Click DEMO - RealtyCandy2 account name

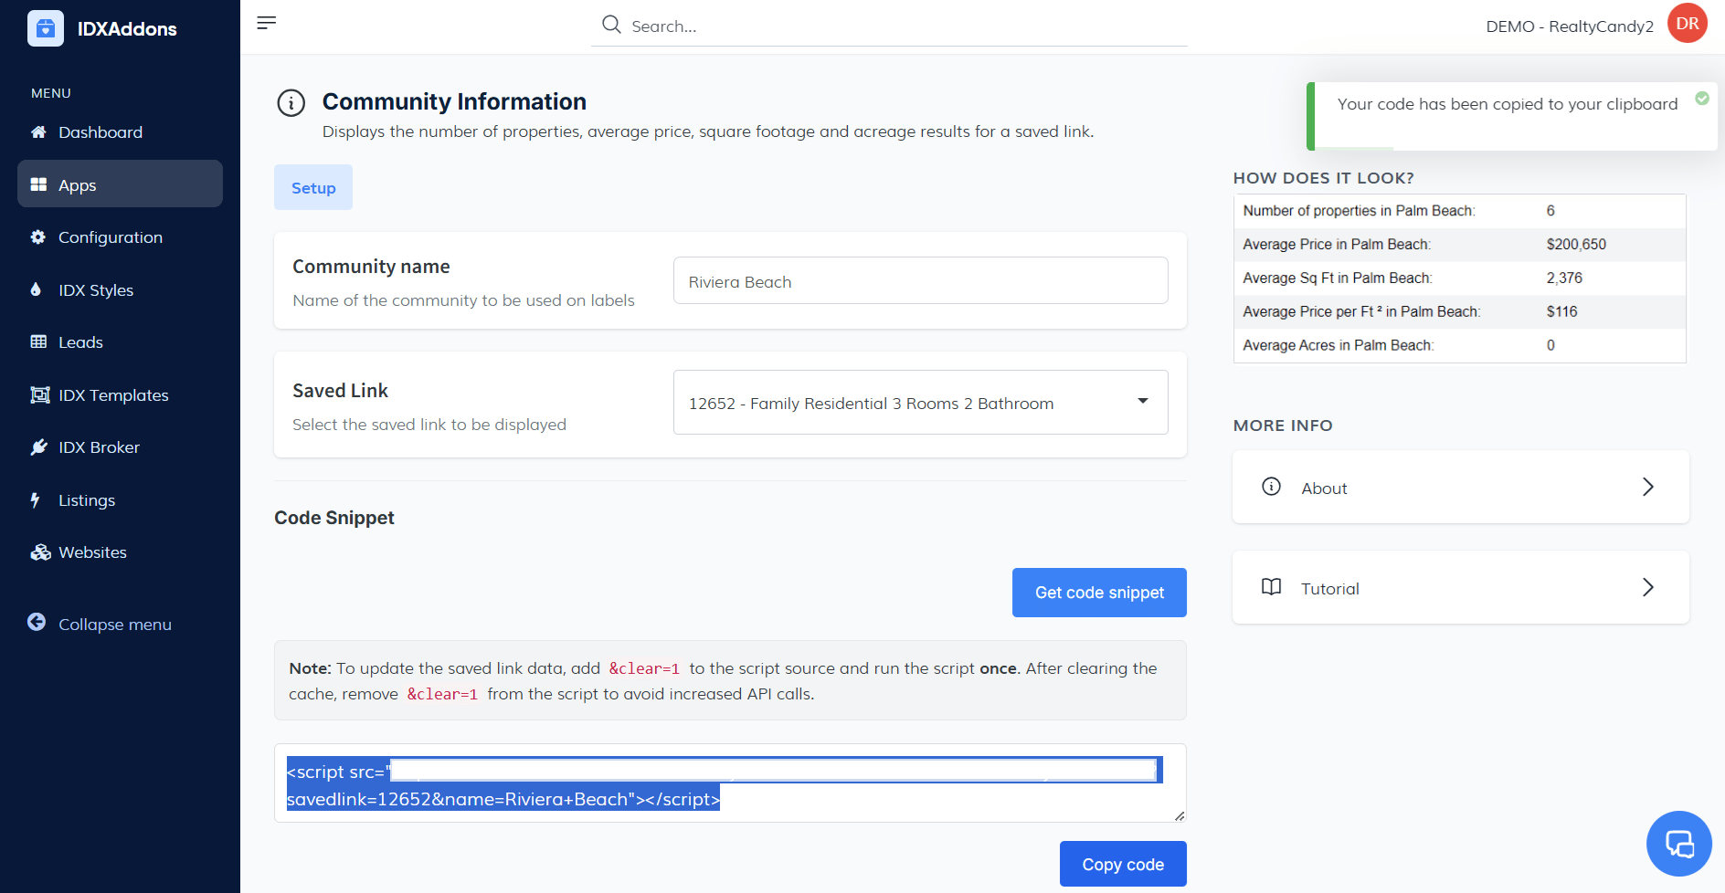pyautogui.click(x=1570, y=26)
